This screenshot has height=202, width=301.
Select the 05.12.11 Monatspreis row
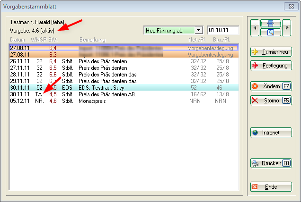click(124, 101)
